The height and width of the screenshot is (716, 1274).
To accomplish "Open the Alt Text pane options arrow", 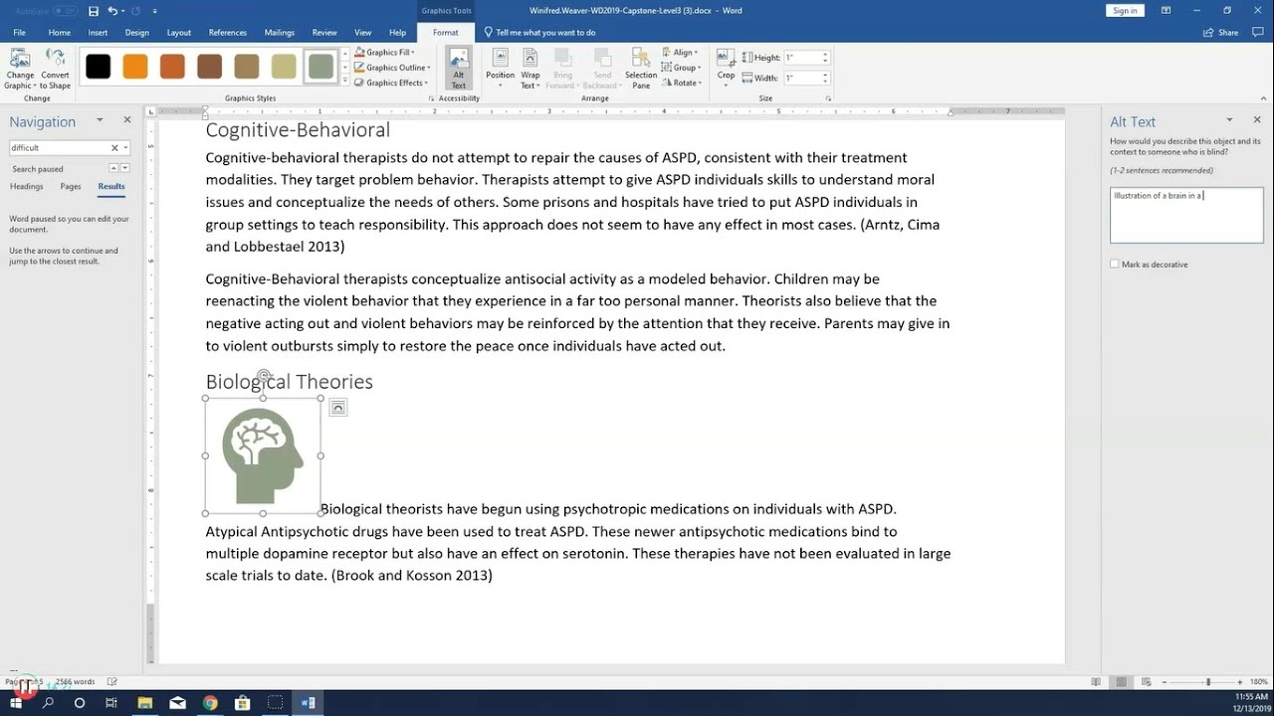I will tap(1229, 120).
